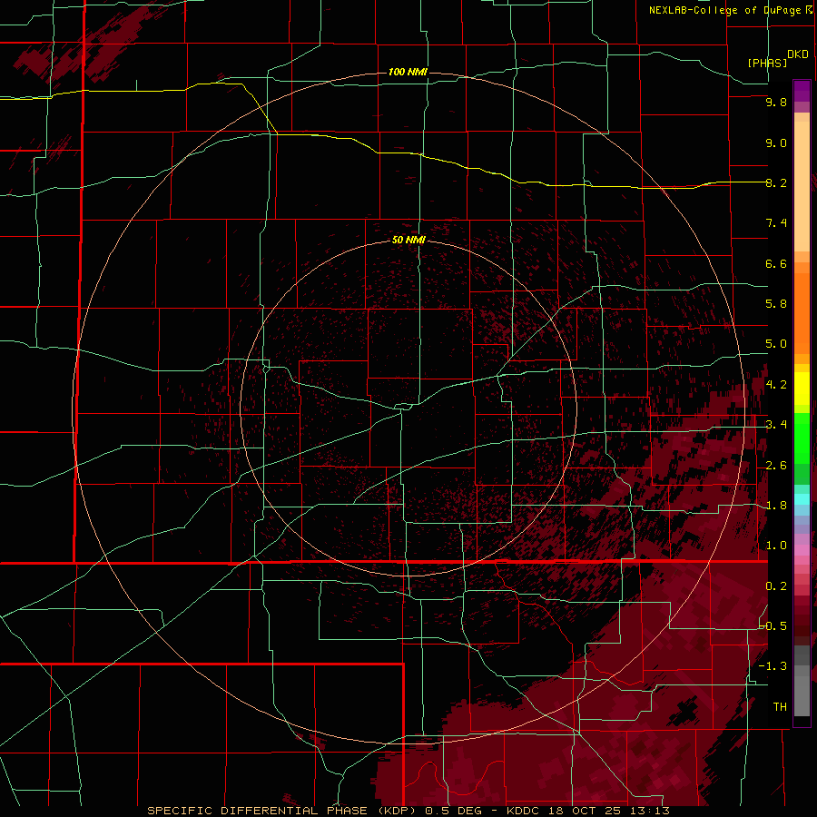Click the "KDDC" station ID in the caption

pyautogui.click(x=524, y=811)
